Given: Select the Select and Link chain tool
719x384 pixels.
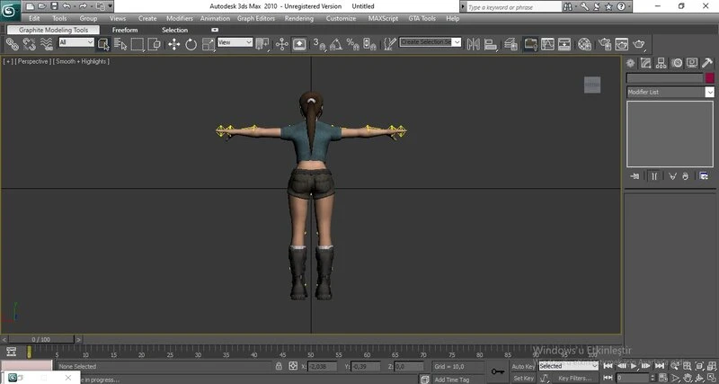Looking at the screenshot, I should coord(13,44).
